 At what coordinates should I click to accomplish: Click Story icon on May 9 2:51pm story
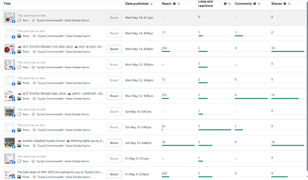pyautogui.click(x=19, y=161)
